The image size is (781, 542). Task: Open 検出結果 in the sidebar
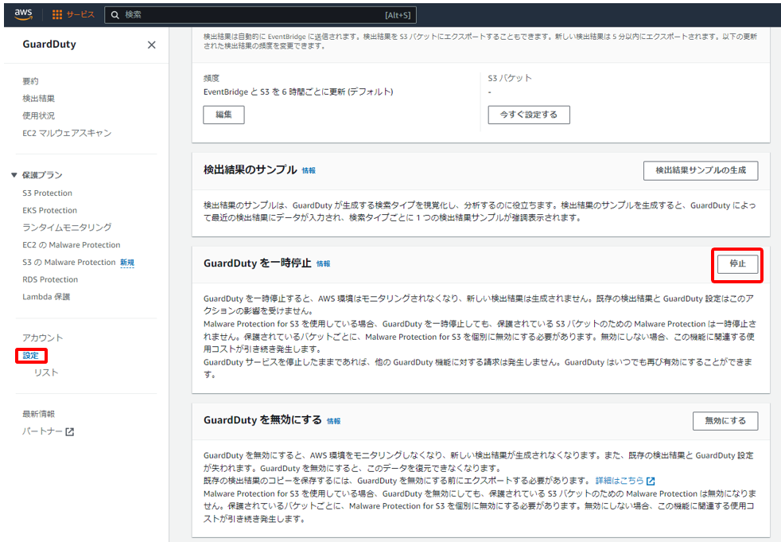pos(38,98)
